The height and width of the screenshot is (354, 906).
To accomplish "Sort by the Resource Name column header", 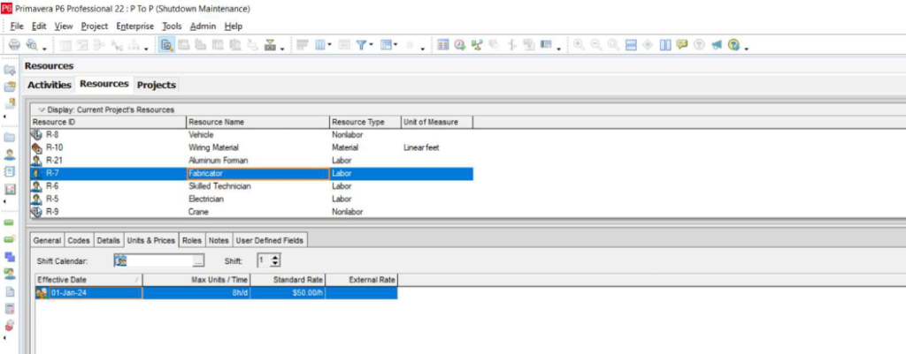I will pyautogui.click(x=257, y=122).
